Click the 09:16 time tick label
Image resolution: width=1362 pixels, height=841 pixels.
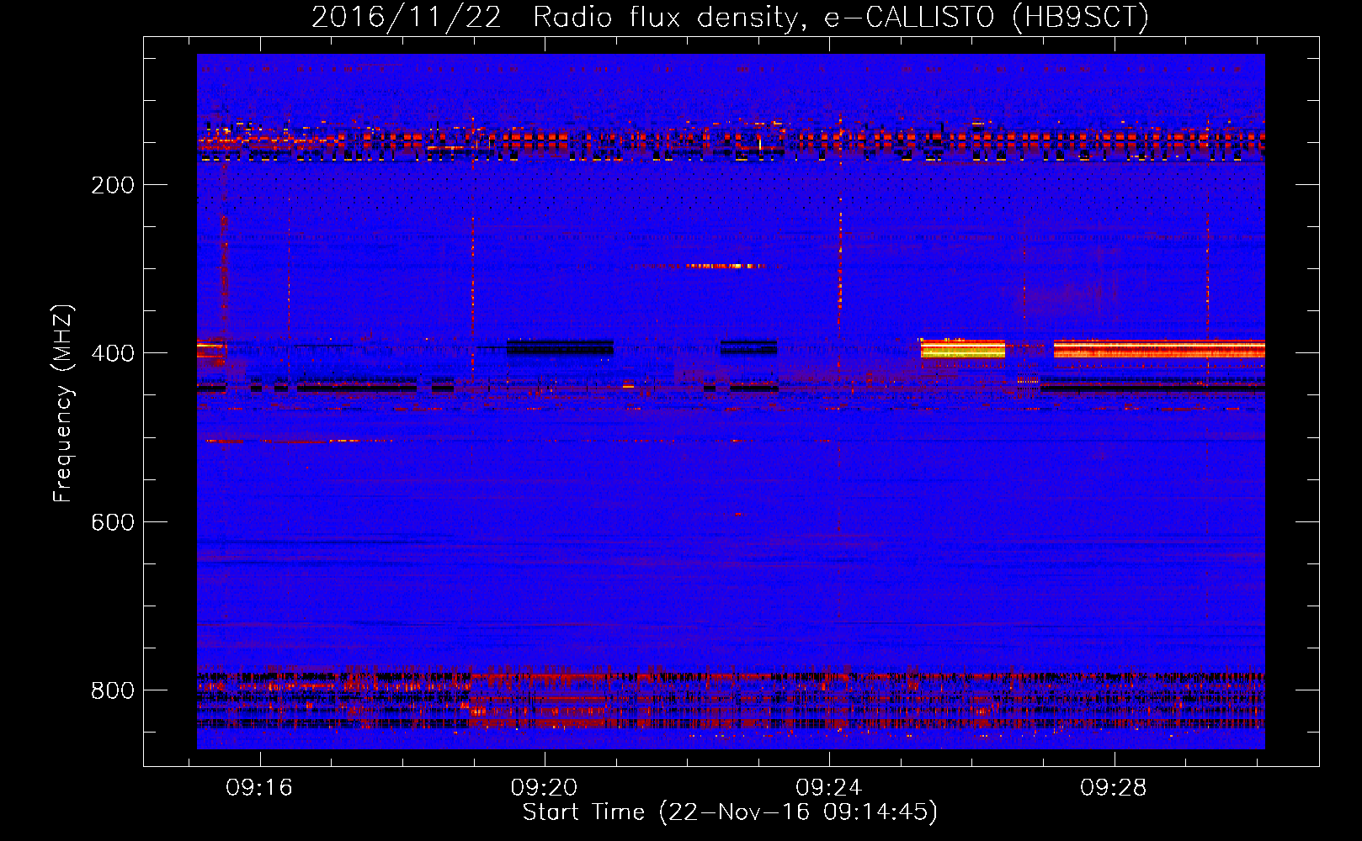point(259,787)
